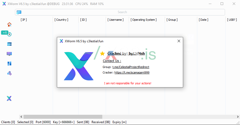
Task: Sort by [ Operating System ] column header
Action: point(143,20)
